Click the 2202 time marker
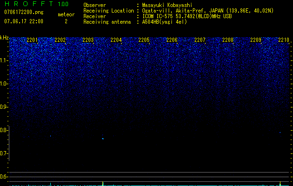The image size is (293, 186). click(x=60, y=40)
